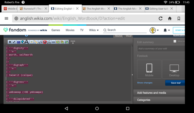
Task: Click Save leaf button
Action: pyautogui.click(x=175, y=83)
